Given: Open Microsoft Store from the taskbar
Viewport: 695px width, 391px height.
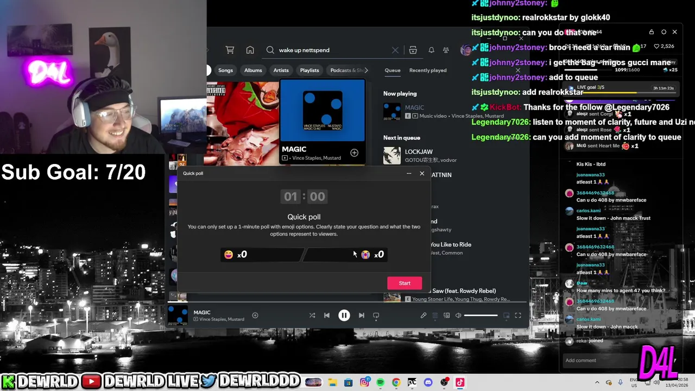Looking at the screenshot, I should [x=348, y=382].
